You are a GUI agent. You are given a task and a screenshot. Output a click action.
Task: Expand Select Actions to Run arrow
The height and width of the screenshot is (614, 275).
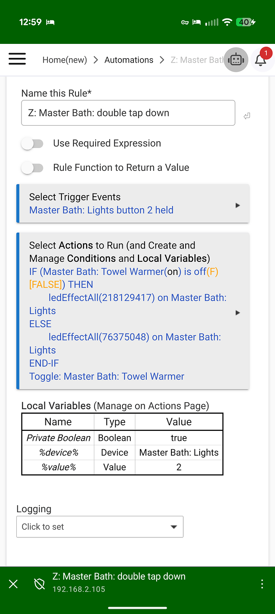(238, 313)
